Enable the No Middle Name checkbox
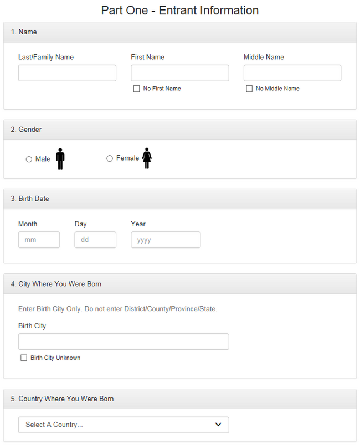Viewport: 360px width, 445px height. [x=249, y=89]
